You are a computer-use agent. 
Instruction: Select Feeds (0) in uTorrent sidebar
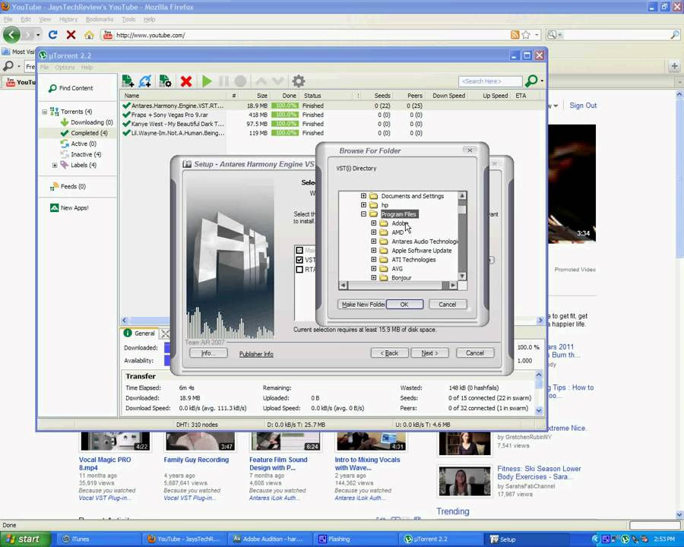[68, 187]
